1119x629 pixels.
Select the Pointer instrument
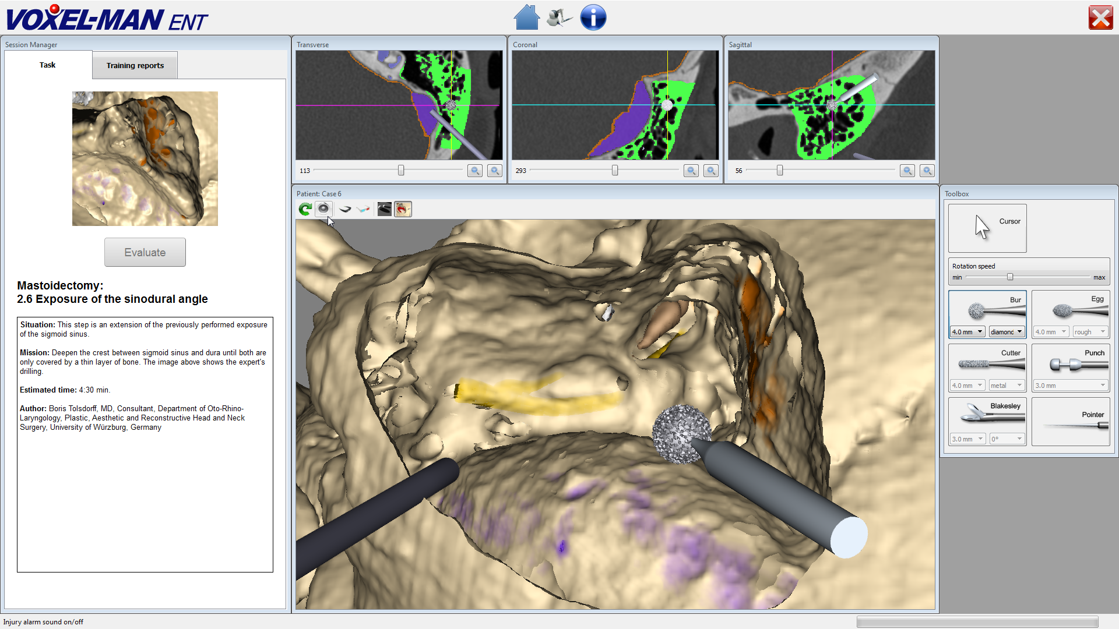[x=1070, y=422]
